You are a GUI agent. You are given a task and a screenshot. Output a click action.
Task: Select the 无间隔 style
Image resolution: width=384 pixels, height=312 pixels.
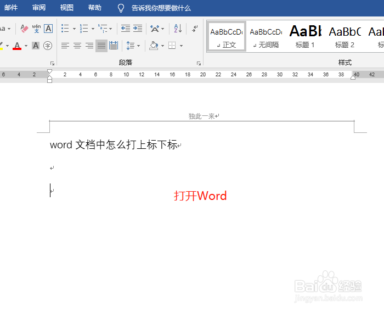(x=266, y=37)
